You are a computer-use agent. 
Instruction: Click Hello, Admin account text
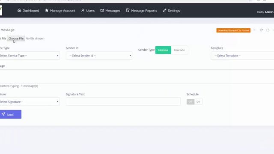(265, 12)
